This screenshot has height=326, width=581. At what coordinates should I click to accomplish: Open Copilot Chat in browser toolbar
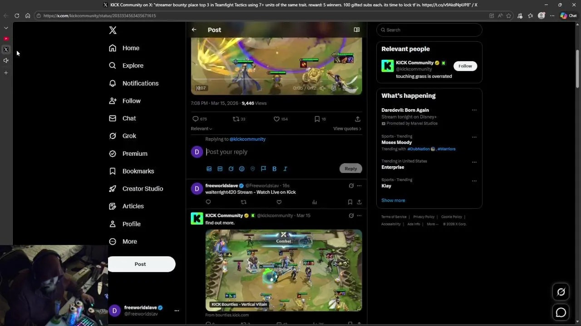click(569, 15)
